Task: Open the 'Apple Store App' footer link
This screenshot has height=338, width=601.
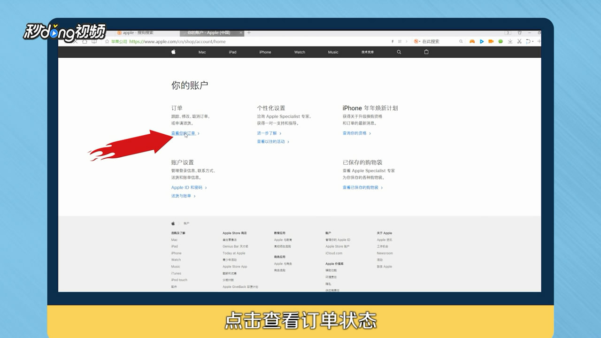Action: (235, 267)
